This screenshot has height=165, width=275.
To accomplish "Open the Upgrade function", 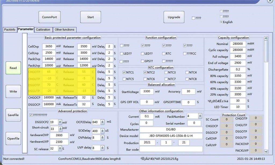I will (174, 17).
